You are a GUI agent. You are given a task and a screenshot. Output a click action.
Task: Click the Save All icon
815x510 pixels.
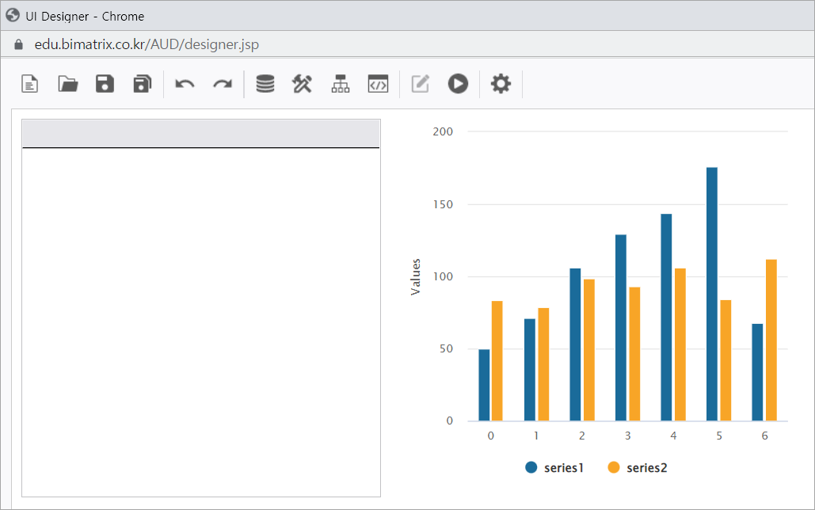(142, 84)
